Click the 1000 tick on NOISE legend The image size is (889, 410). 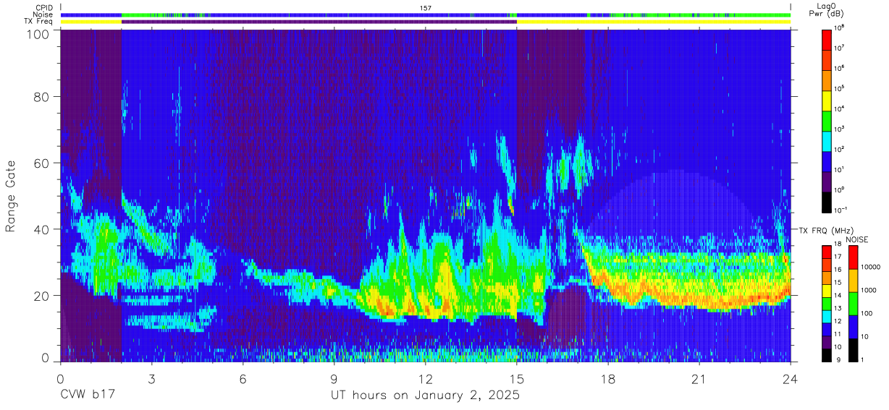(868, 291)
